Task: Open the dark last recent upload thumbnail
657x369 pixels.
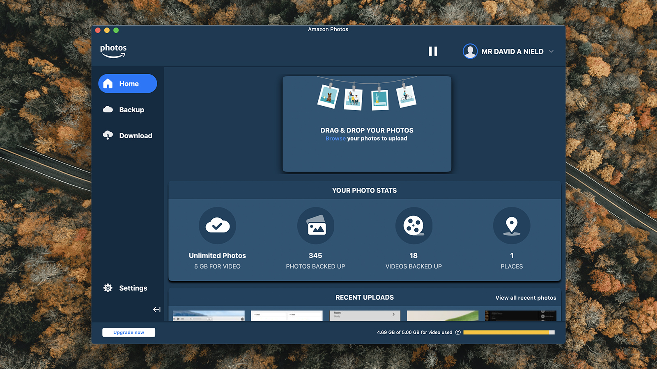Action: (x=521, y=316)
